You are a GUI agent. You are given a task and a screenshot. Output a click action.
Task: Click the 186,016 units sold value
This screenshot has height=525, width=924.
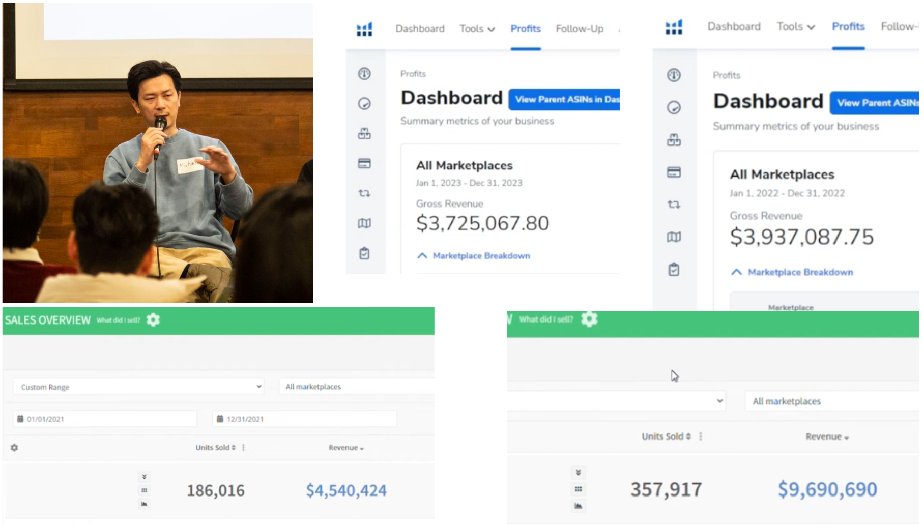[x=216, y=490]
